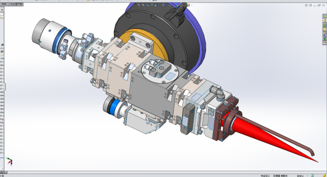Select the Zoom to Area tool
The height and width of the screenshot is (177, 327).
click(143, 5)
